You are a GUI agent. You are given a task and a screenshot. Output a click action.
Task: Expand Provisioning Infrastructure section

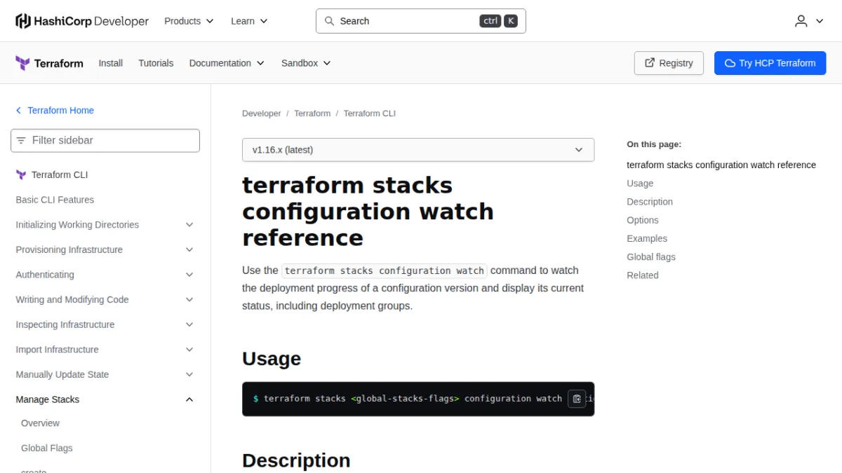point(105,250)
